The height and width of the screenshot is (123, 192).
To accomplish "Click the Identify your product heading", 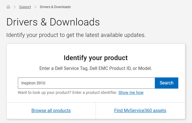I will (x=96, y=58).
